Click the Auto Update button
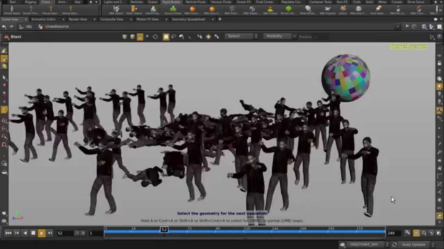444x249 pixels. coord(413,245)
